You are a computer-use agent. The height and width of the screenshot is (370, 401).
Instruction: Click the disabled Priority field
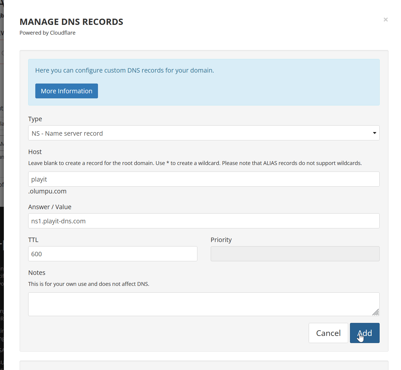pos(295,254)
